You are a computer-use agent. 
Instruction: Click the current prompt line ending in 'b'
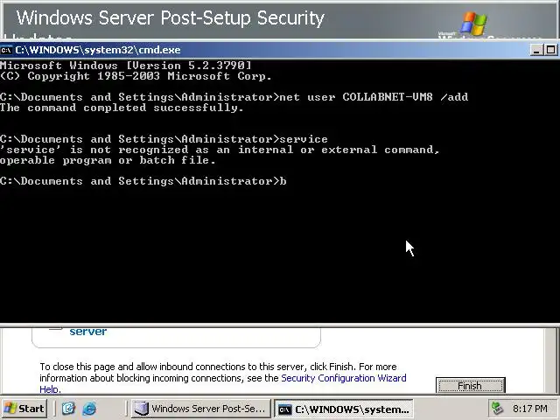tap(143, 181)
